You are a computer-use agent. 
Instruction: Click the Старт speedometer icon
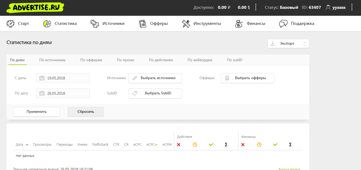[x=10, y=24]
